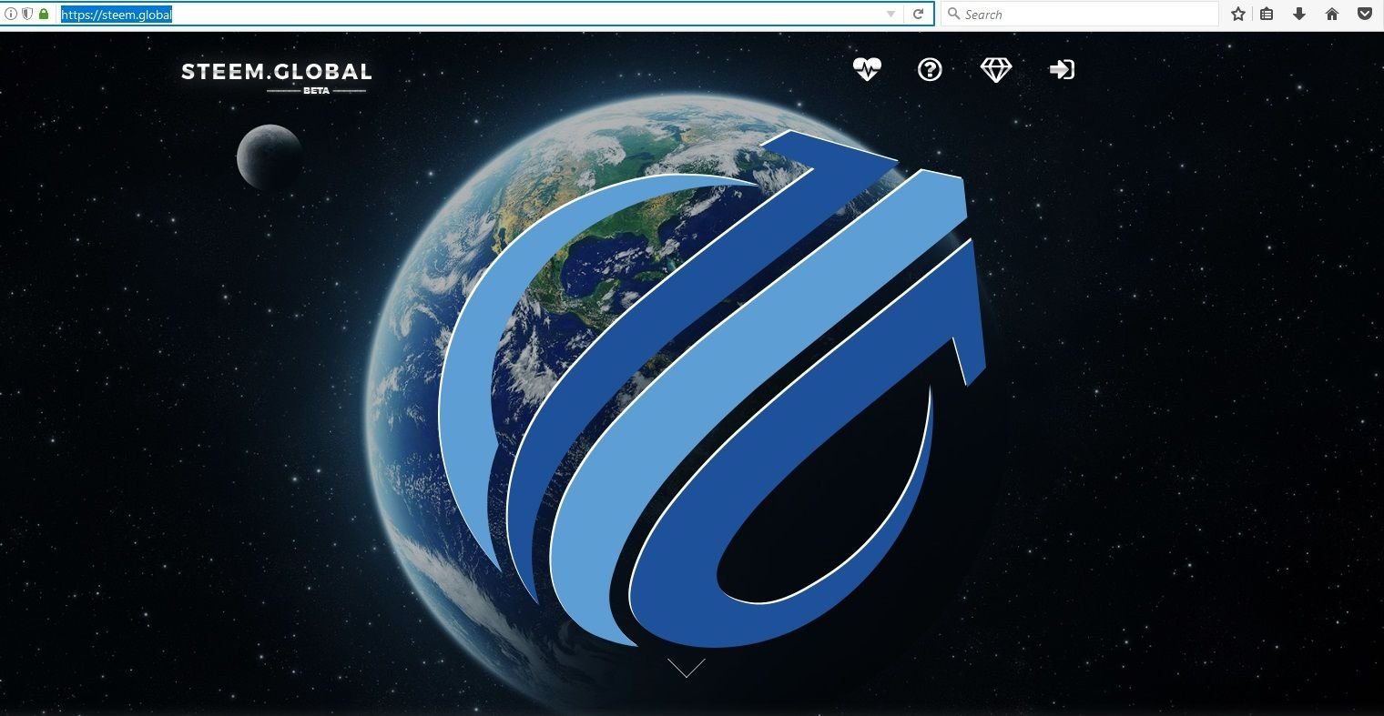Click the STEEM.GLOBAL beta logo
The height and width of the screenshot is (716, 1384).
(x=277, y=76)
